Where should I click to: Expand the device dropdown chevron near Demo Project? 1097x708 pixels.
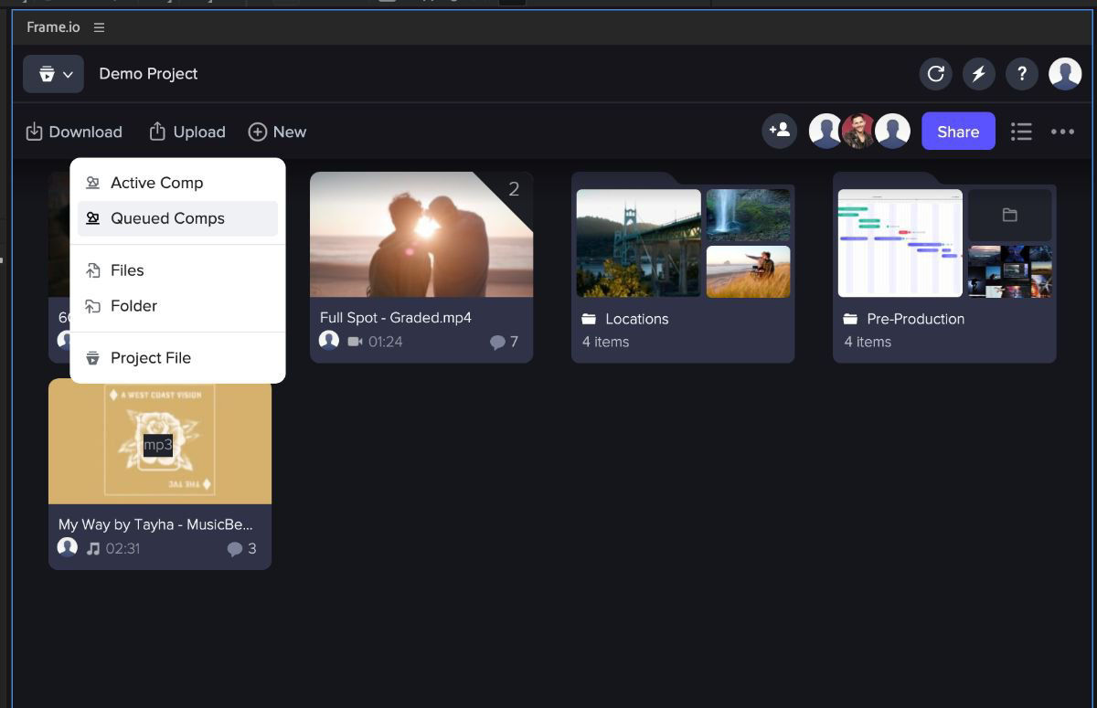[x=67, y=74]
